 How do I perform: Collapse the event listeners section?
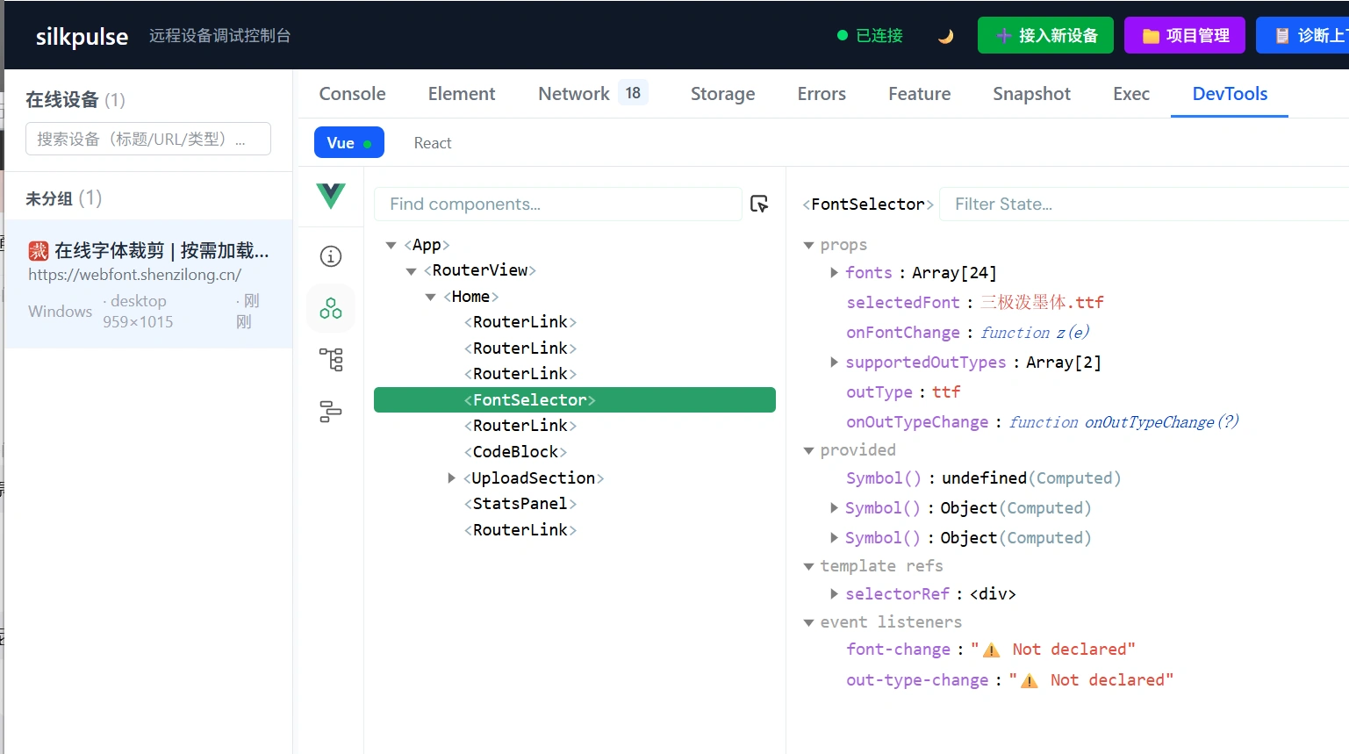pyautogui.click(x=809, y=622)
